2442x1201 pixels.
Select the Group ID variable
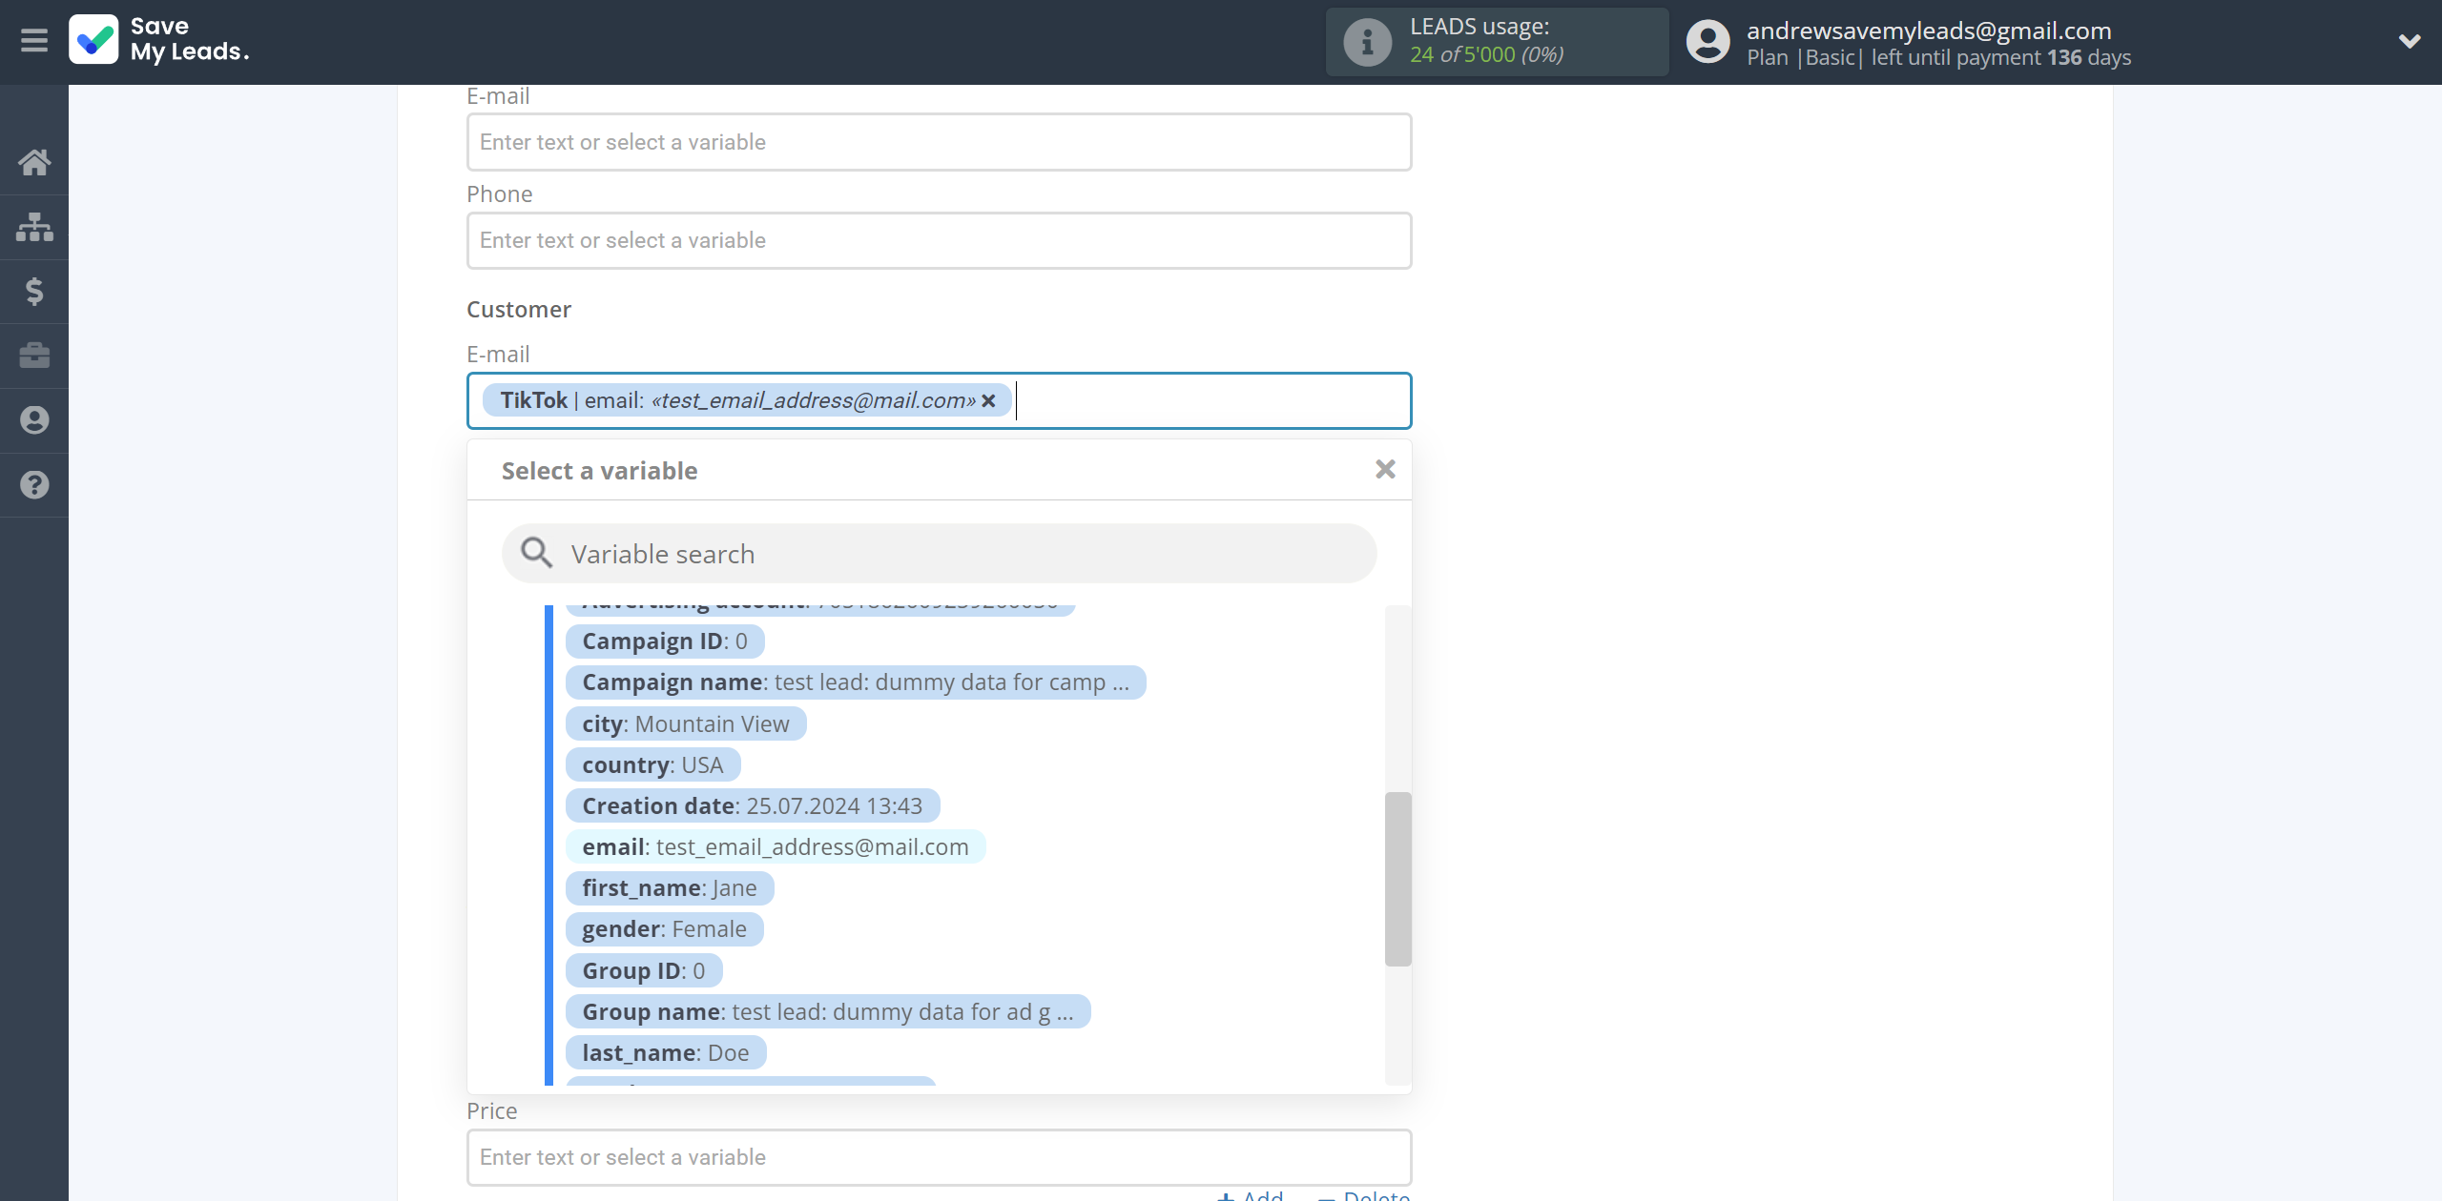[x=644, y=971]
